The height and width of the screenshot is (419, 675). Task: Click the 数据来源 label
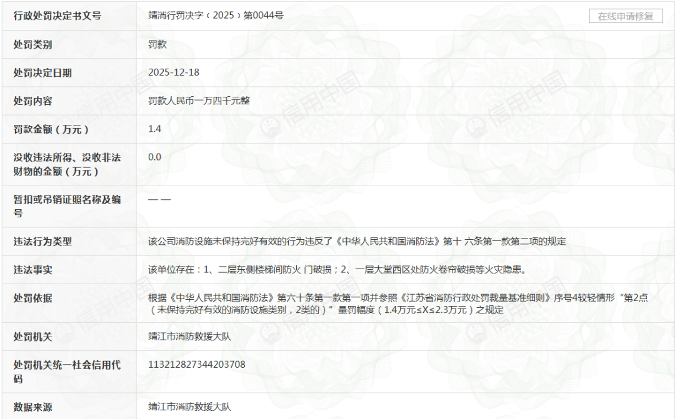coord(32,407)
